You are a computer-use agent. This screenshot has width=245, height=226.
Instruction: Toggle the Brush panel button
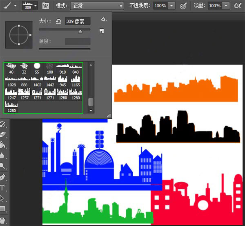(x=46, y=6)
